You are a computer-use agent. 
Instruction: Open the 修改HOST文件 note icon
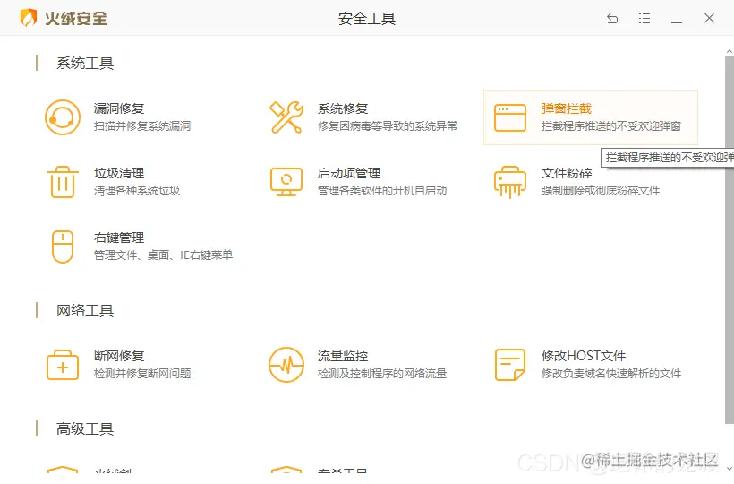510,365
